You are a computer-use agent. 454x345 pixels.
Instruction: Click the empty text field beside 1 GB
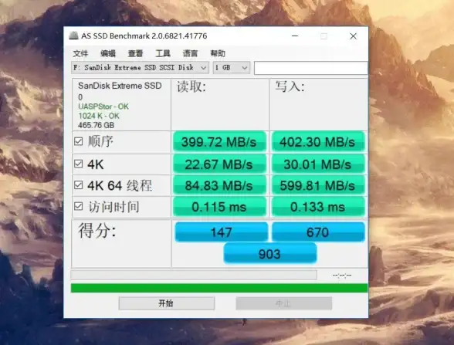(310, 68)
